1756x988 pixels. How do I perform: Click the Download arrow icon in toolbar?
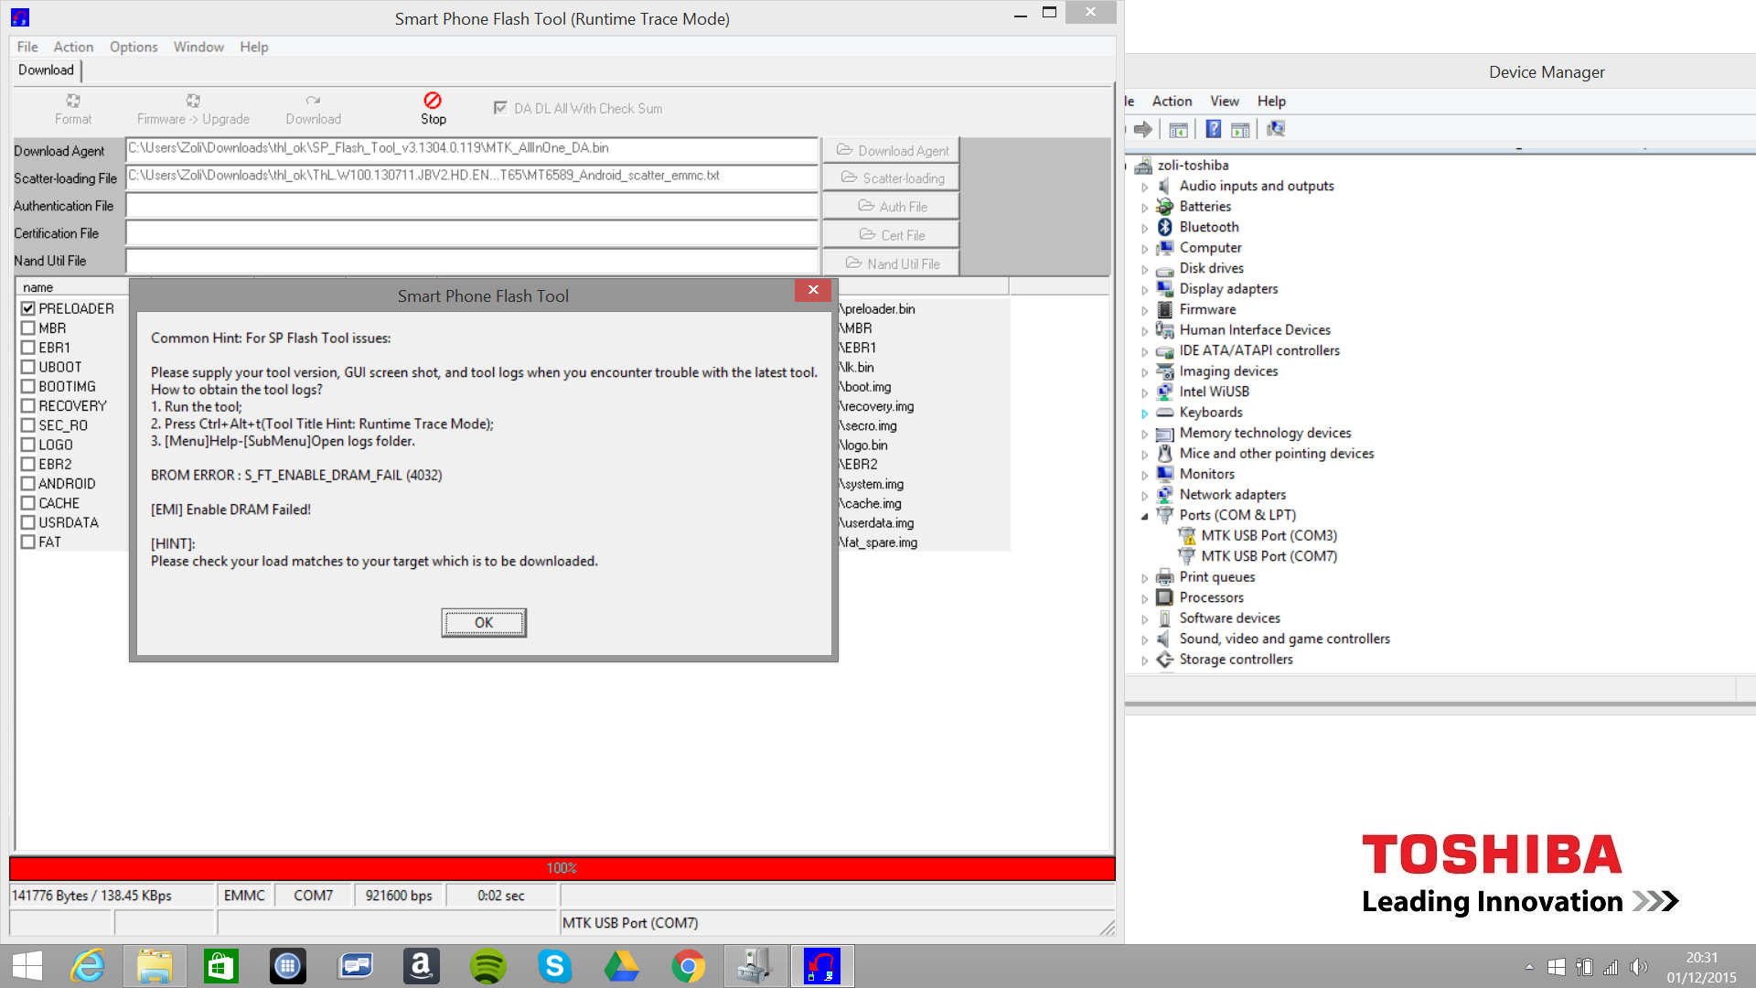[313, 101]
